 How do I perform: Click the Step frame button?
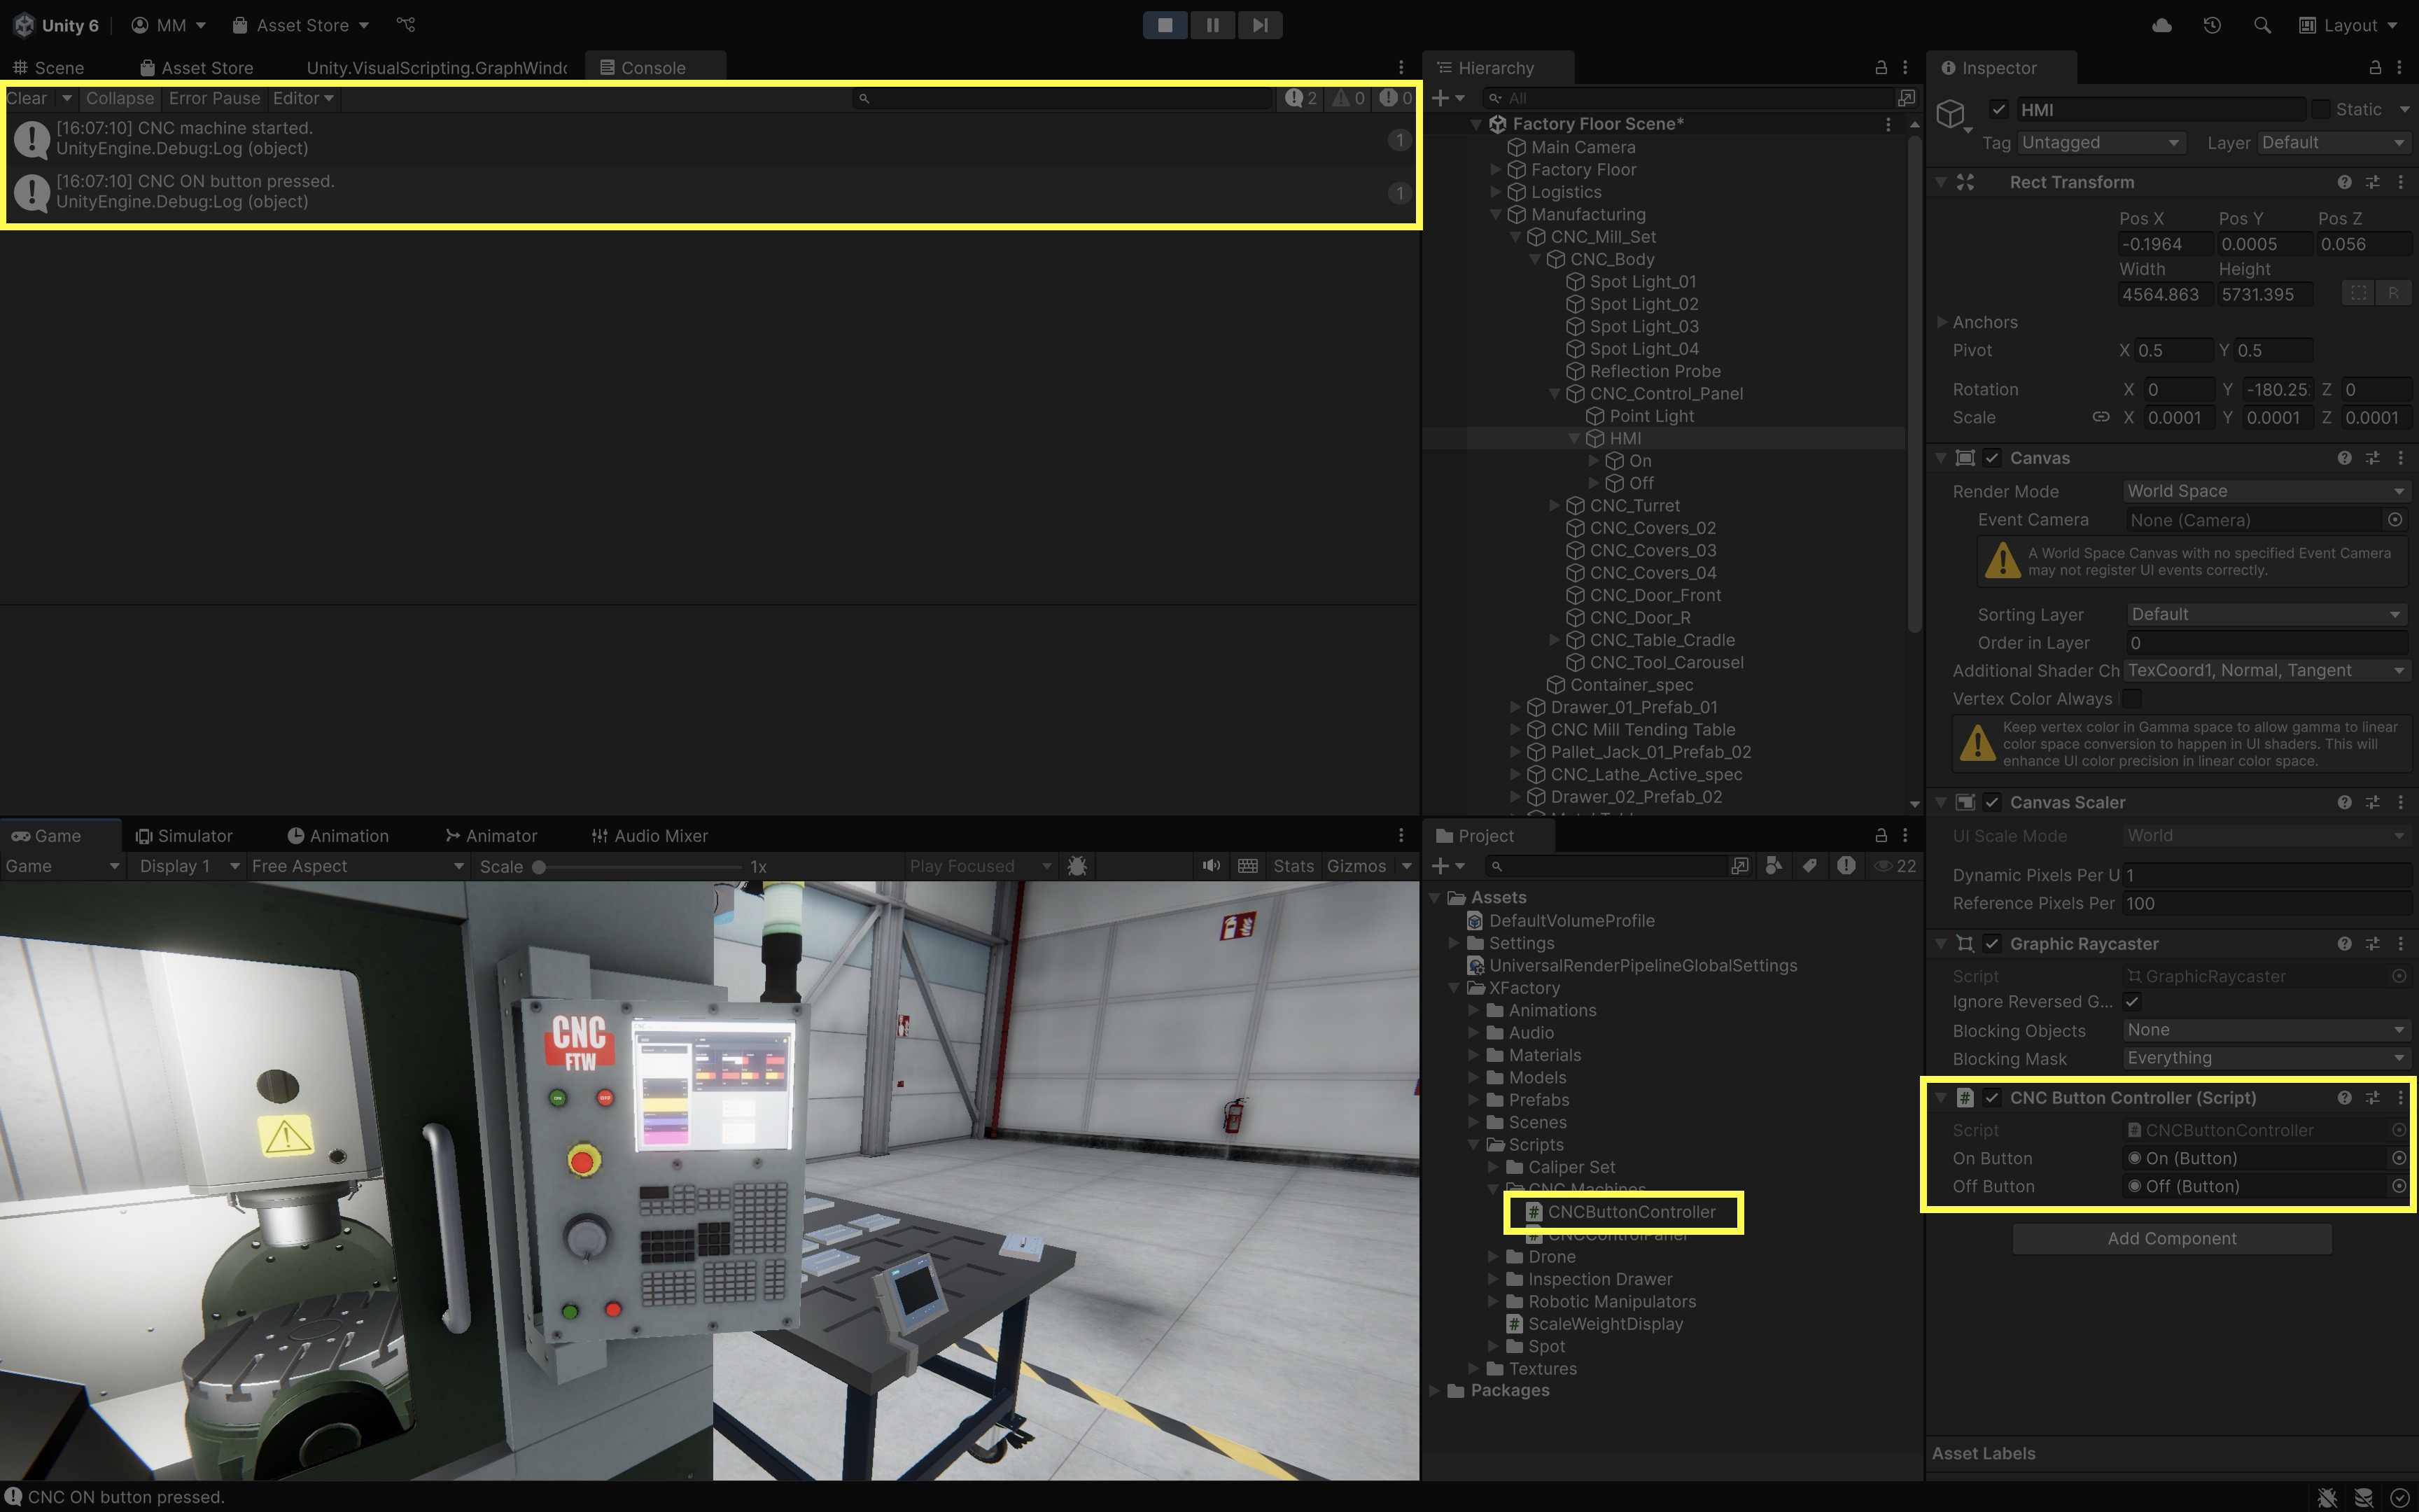click(1259, 25)
